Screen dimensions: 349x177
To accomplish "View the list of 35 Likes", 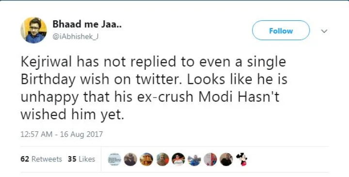I will pyautogui.click(x=82, y=159).
